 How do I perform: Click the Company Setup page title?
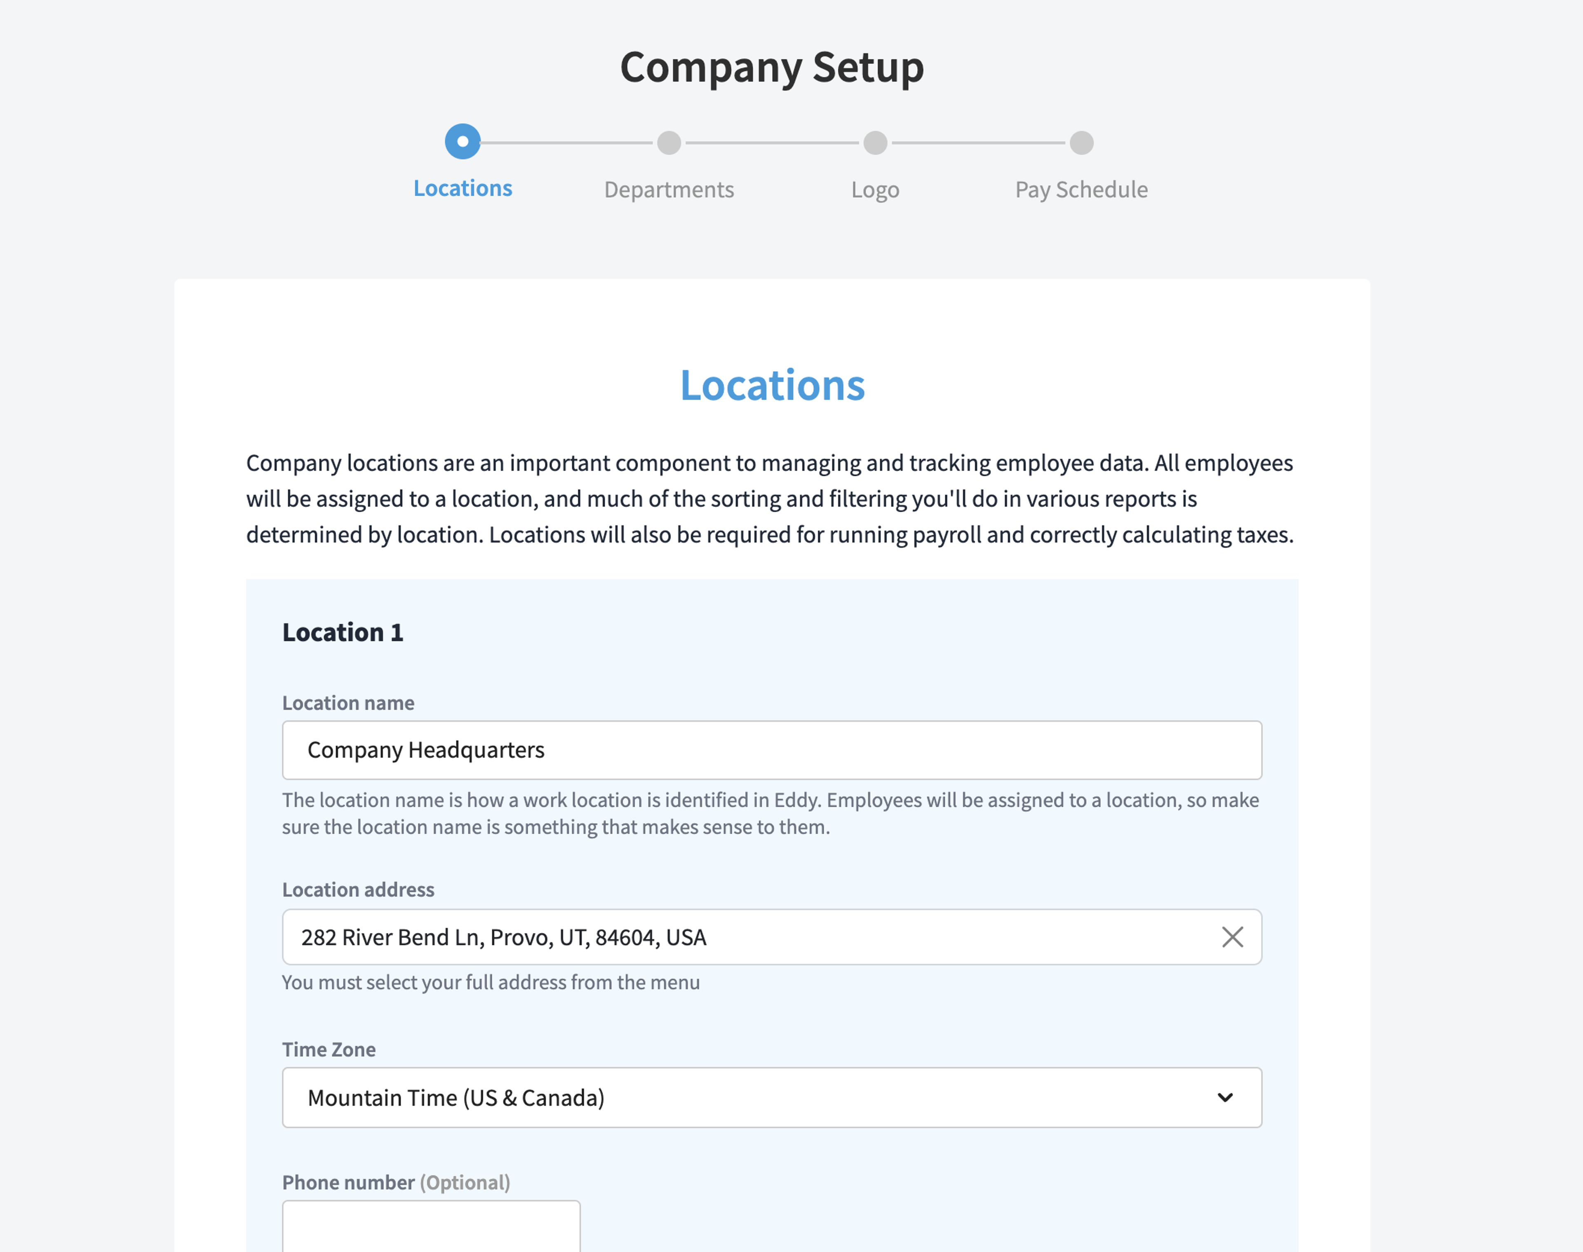pyautogui.click(x=772, y=68)
